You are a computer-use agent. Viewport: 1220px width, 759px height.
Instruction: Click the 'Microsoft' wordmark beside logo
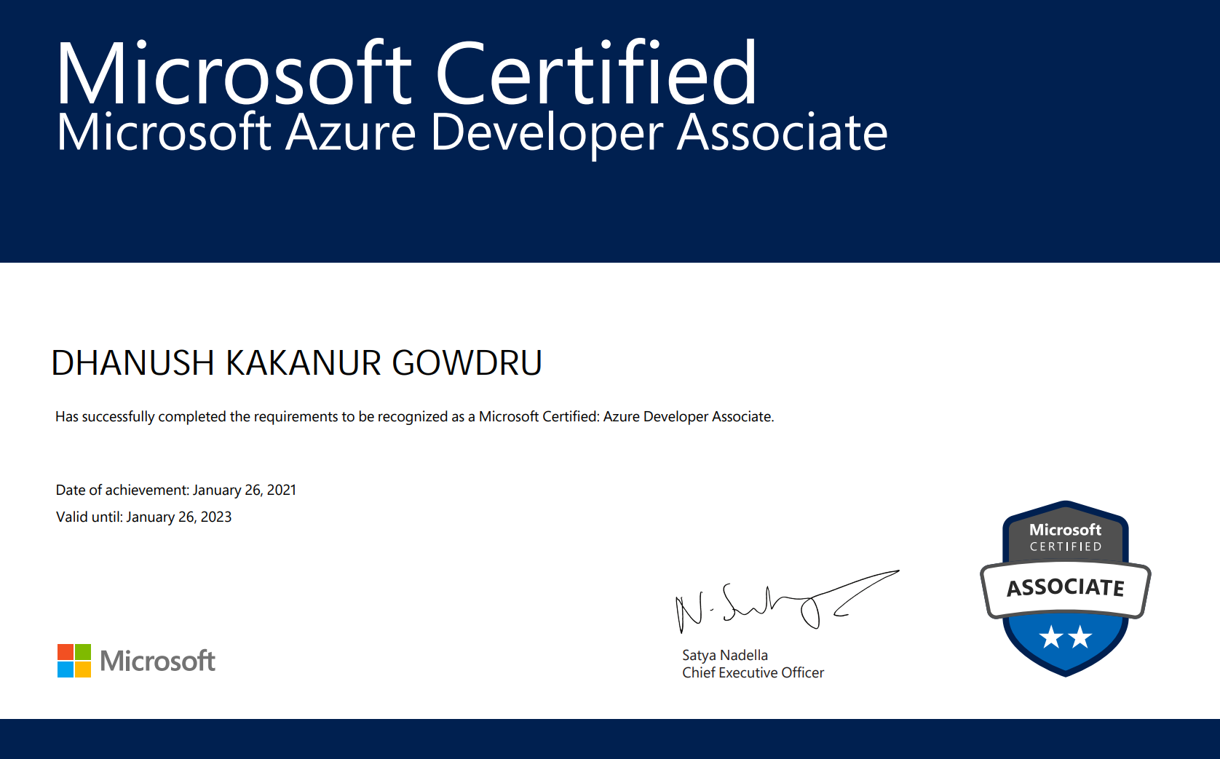pyautogui.click(x=158, y=661)
